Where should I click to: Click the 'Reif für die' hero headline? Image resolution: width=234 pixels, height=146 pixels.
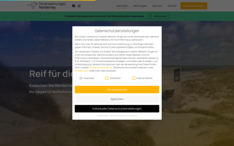[x=51, y=74]
